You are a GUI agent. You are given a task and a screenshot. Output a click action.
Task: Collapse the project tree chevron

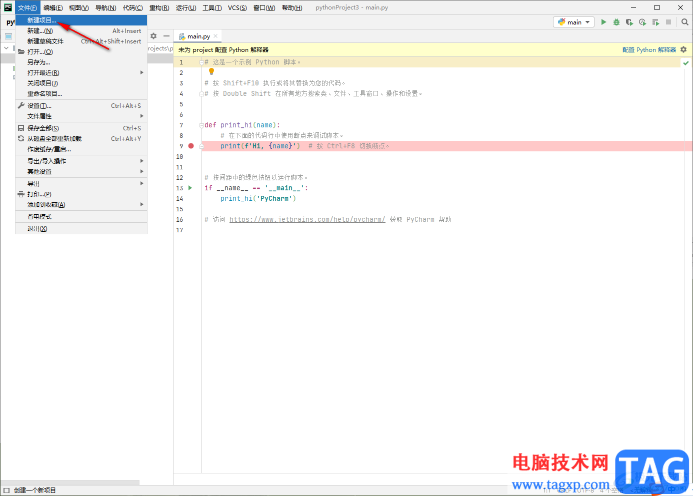click(6, 48)
